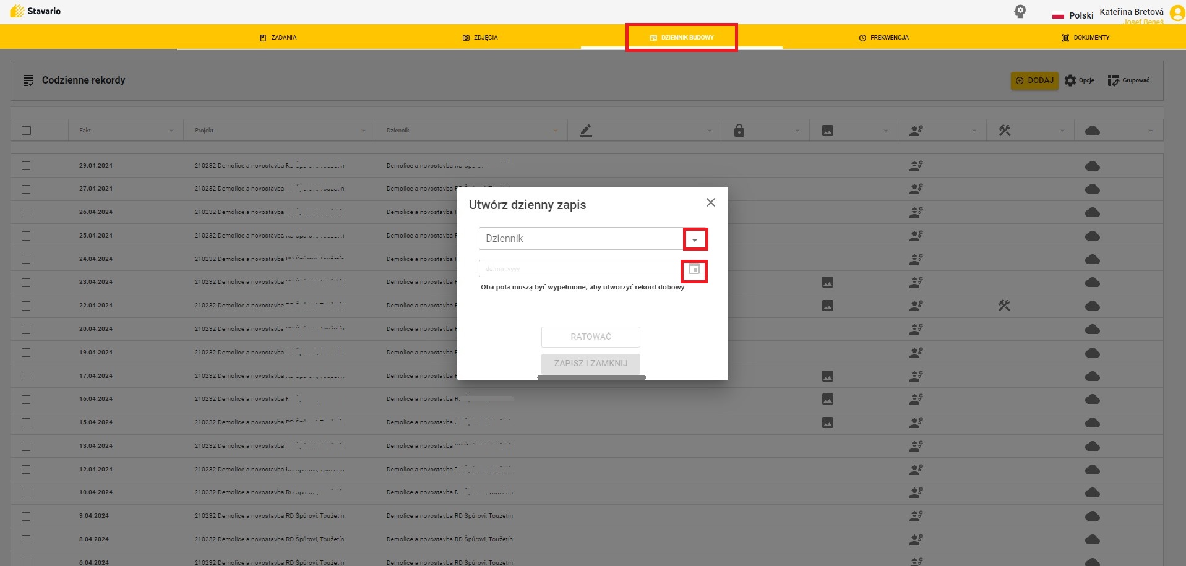Switch to the DZIENNIK BUDOWY tab
Image resolution: width=1186 pixels, height=566 pixels.
pyautogui.click(x=681, y=38)
